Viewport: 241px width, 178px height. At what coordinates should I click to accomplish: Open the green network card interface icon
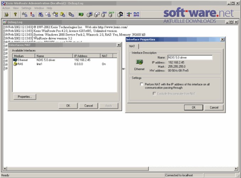[81, 15]
